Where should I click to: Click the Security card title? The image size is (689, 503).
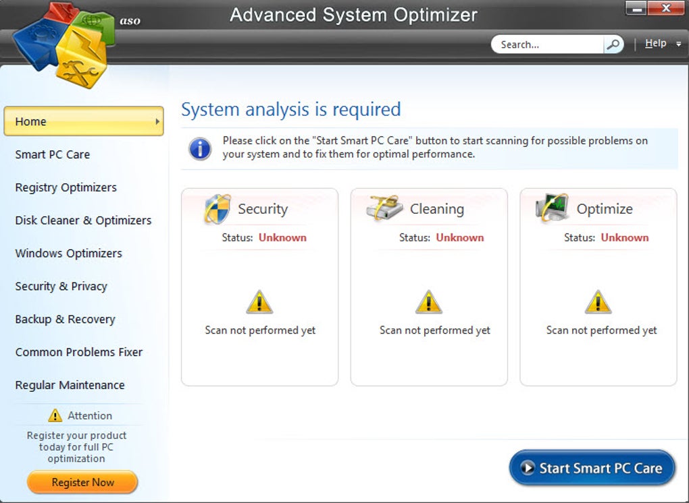[263, 209]
